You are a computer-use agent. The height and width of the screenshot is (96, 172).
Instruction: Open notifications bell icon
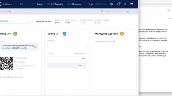pos(119,4)
